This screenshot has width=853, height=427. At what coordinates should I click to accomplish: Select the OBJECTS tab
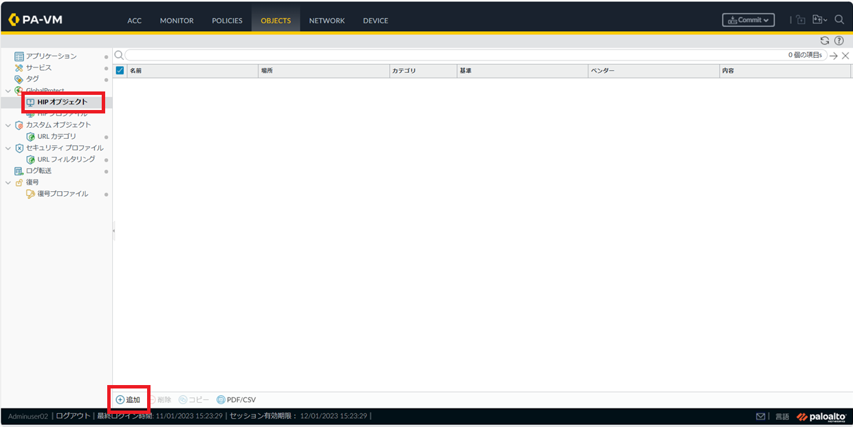276,21
